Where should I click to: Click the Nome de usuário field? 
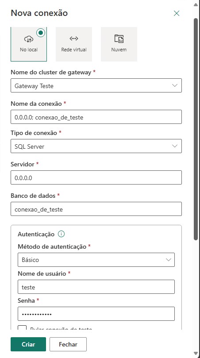96,287
